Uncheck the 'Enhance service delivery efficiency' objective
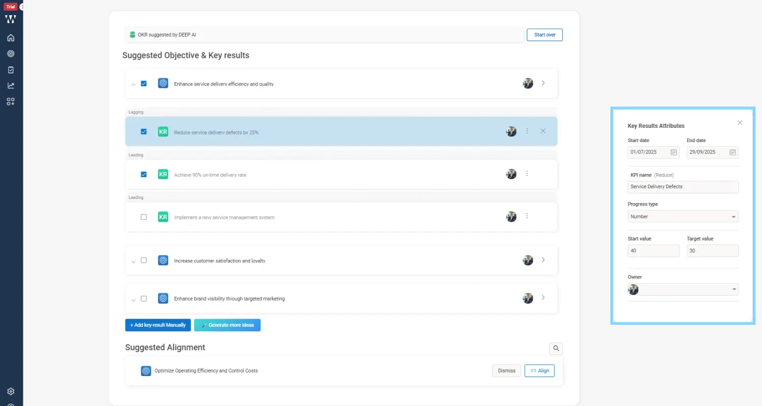The width and height of the screenshot is (762, 406). click(144, 83)
